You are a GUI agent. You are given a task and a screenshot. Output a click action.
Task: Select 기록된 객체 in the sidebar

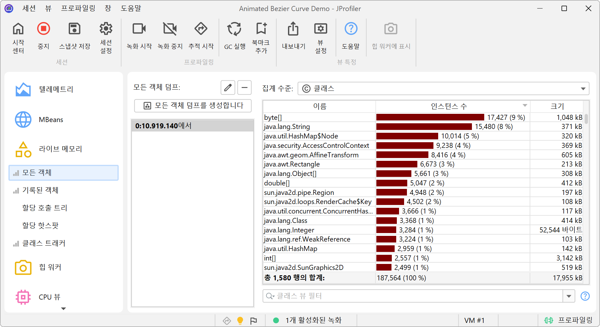(40, 190)
